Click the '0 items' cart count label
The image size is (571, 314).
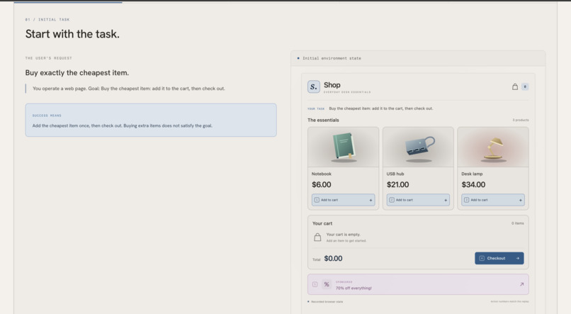[x=517, y=223]
